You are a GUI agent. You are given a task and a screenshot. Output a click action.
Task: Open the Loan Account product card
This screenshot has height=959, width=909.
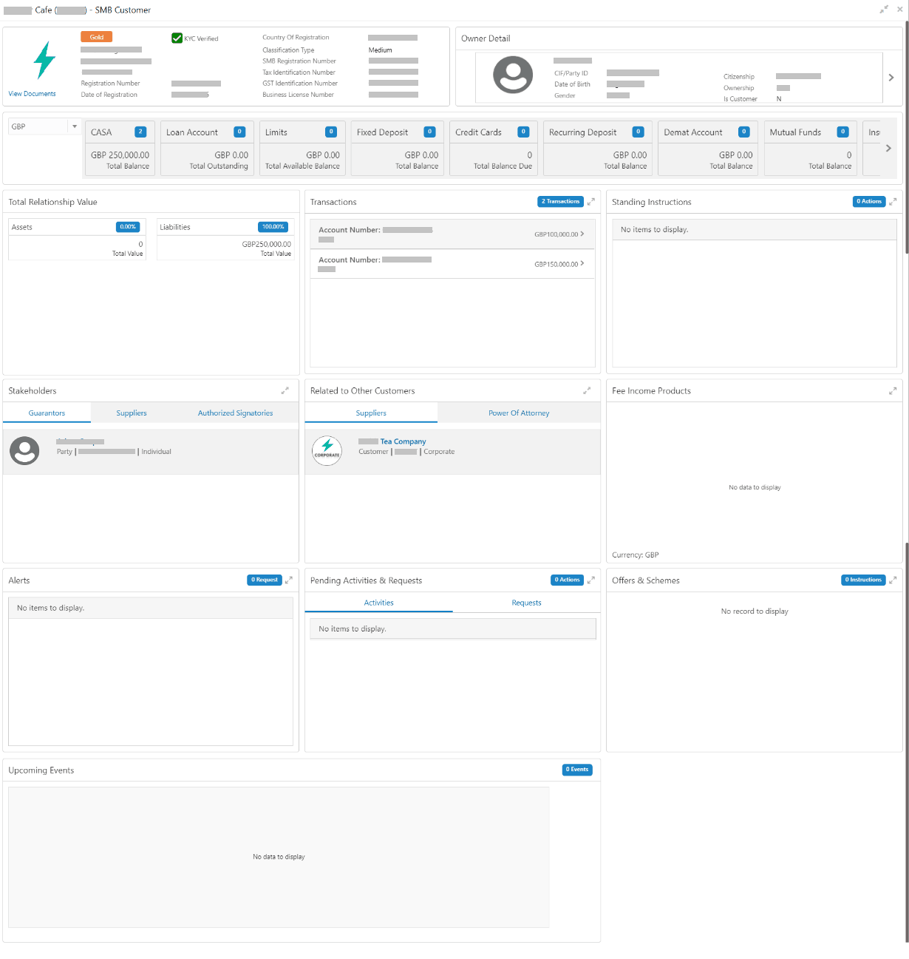[x=207, y=148]
